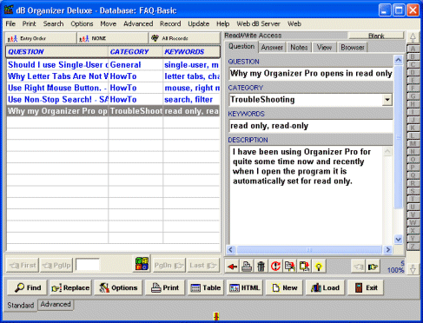423x323 pixels.
Task: Click the empty box between PgUp and PgDn
Action: 87,265
